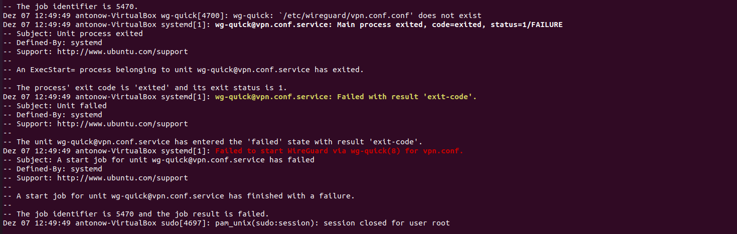Click the 'An ExecStart= process belonging' line
737x234 pixels.
point(183,70)
